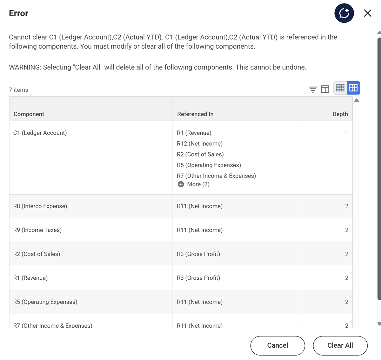Select R3 (Gross Profit) in Revenue row
This screenshot has width=381, height=360.
click(198, 278)
